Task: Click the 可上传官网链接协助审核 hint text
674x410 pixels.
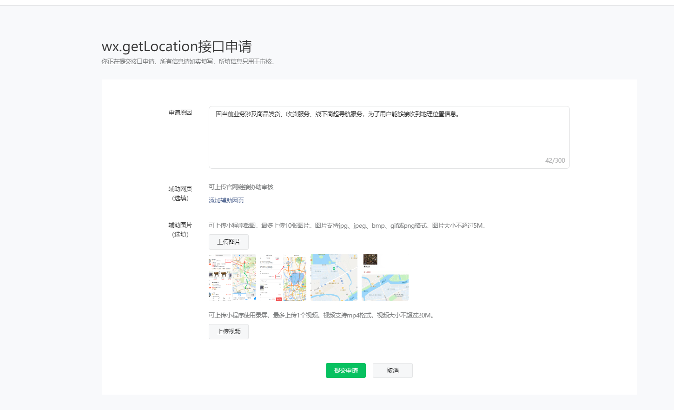Action: 241,187
